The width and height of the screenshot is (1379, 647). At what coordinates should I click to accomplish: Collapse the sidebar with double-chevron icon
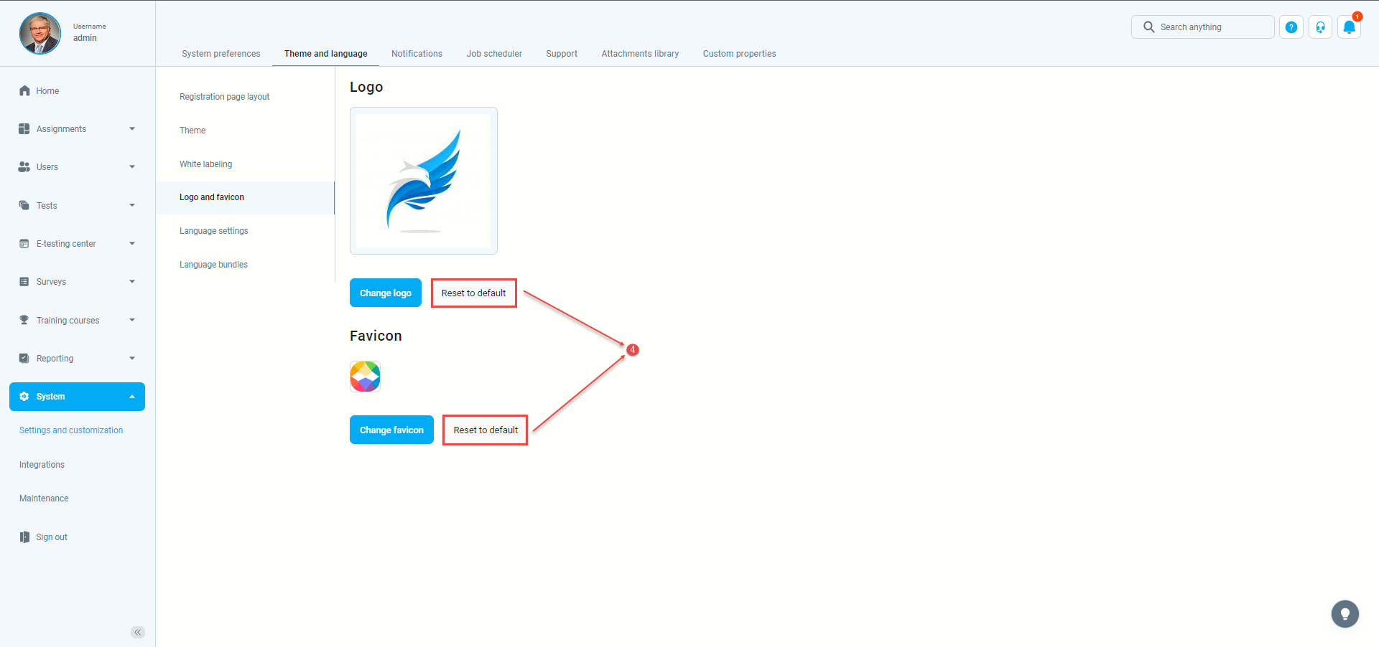pyautogui.click(x=138, y=632)
